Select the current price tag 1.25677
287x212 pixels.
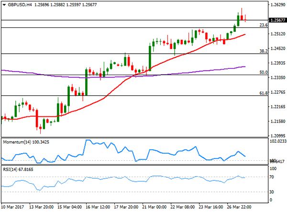(x=277, y=20)
